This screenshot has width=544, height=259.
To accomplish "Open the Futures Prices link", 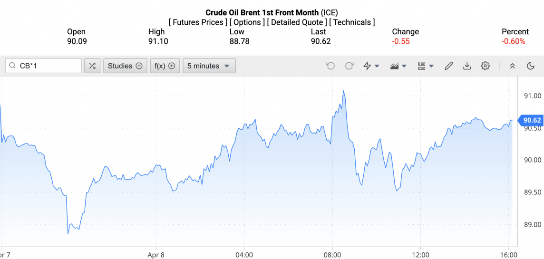I will tap(198, 22).
